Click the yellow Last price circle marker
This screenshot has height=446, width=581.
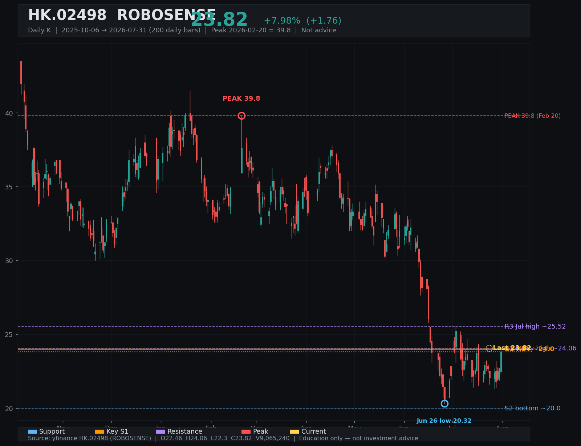pos(489,348)
